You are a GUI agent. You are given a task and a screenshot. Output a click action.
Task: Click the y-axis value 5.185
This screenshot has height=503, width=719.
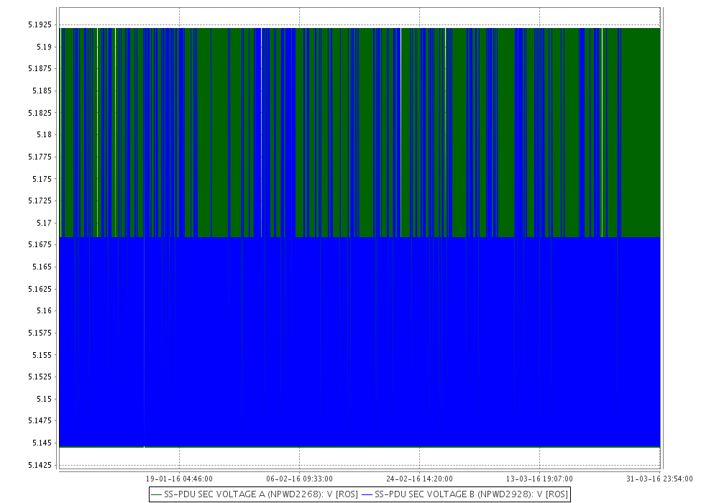pyautogui.click(x=42, y=91)
